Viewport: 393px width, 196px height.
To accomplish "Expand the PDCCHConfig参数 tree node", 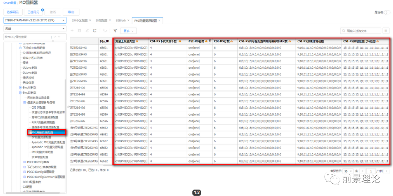I will coord(25,162).
